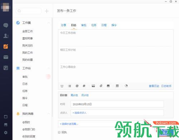Open the contacts sidebar icon
Viewport: 179px width, 140px height.
click(x=6, y=36)
